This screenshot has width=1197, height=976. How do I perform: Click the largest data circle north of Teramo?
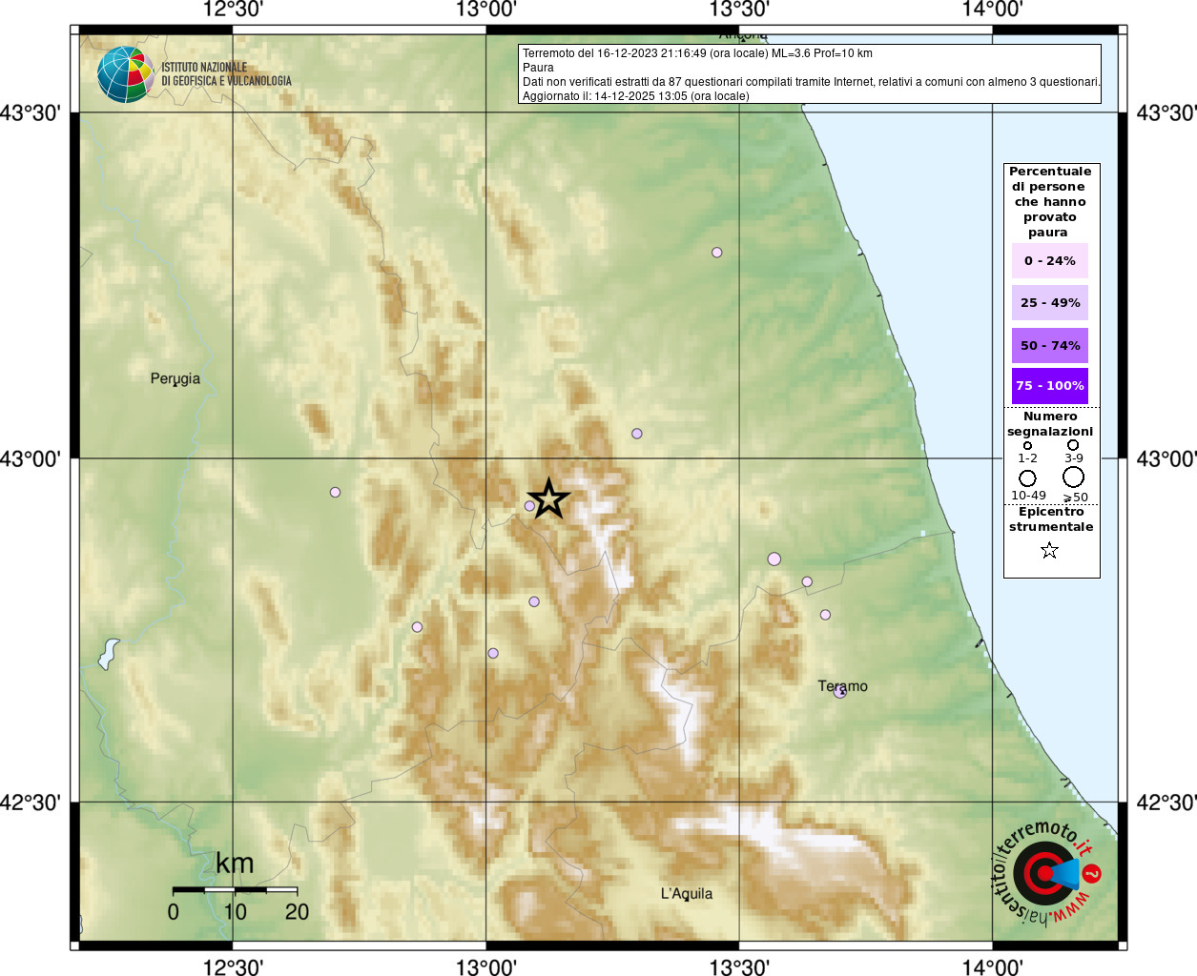774,559
